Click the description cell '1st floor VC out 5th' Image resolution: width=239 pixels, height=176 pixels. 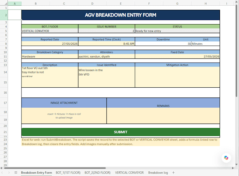pos(50,77)
